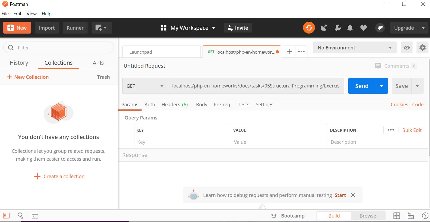Add a new request tab with plus
This screenshot has width=430, height=222.
click(290, 52)
